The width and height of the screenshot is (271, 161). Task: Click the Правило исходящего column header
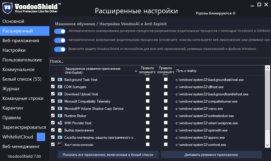(x=166, y=71)
